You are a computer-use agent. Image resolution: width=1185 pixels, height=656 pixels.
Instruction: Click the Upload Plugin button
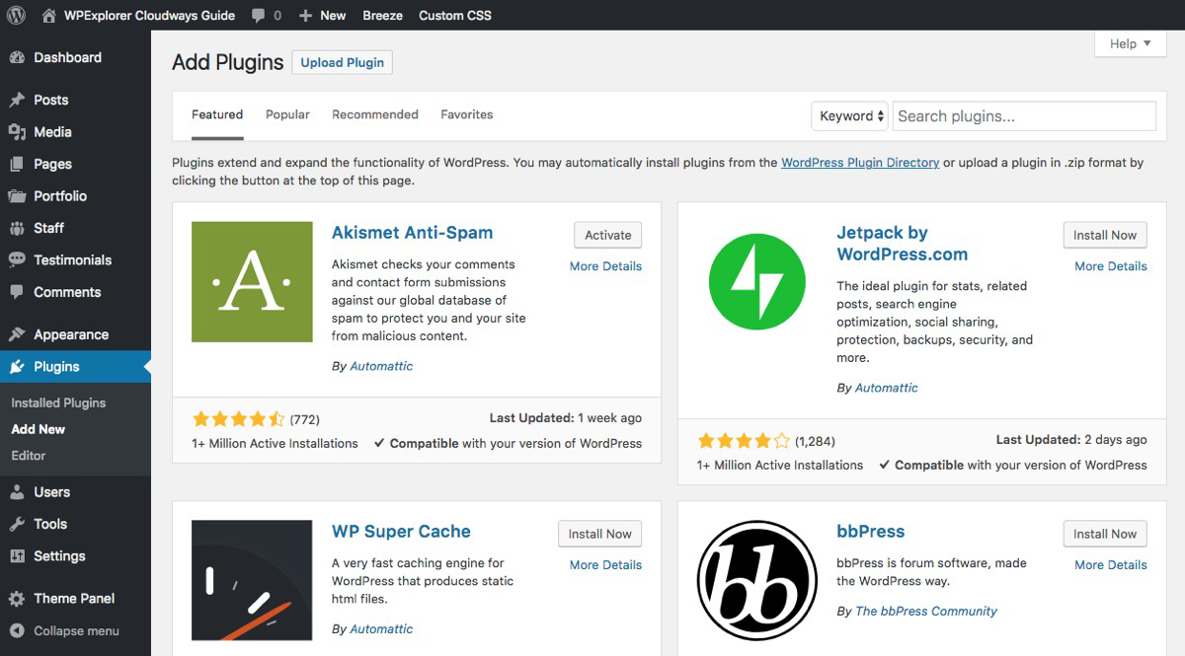[x=343, y=63]
